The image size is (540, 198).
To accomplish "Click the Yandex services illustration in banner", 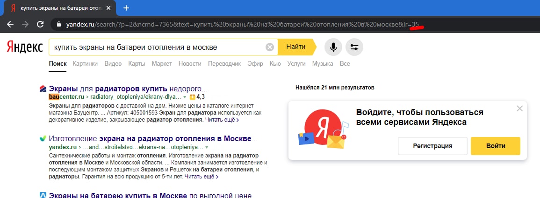I will point(324,130).
